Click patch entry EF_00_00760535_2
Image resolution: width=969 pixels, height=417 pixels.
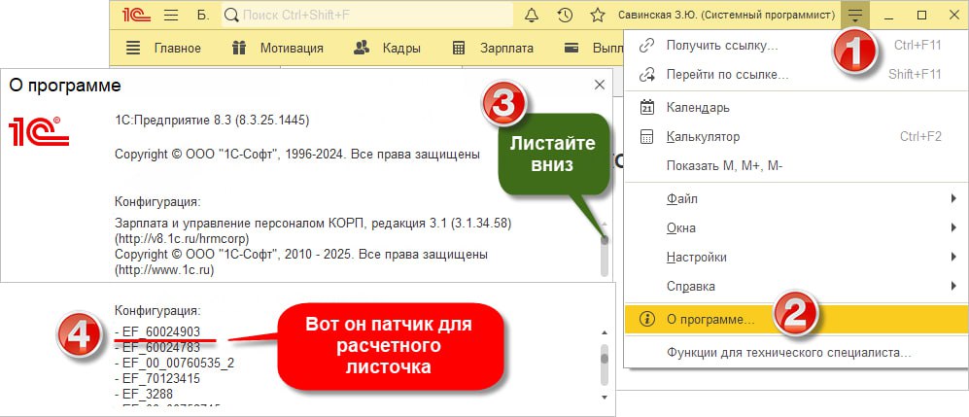[175, 363]
